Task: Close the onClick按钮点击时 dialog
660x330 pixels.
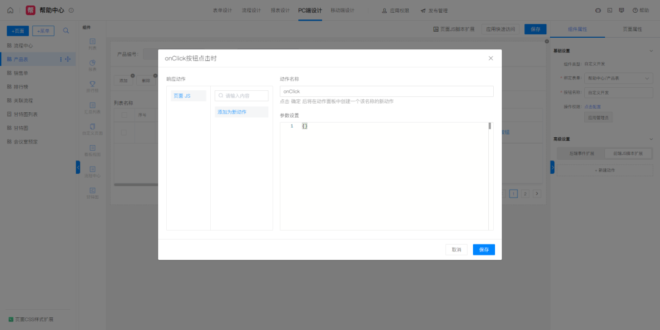Action: [491, 59]
